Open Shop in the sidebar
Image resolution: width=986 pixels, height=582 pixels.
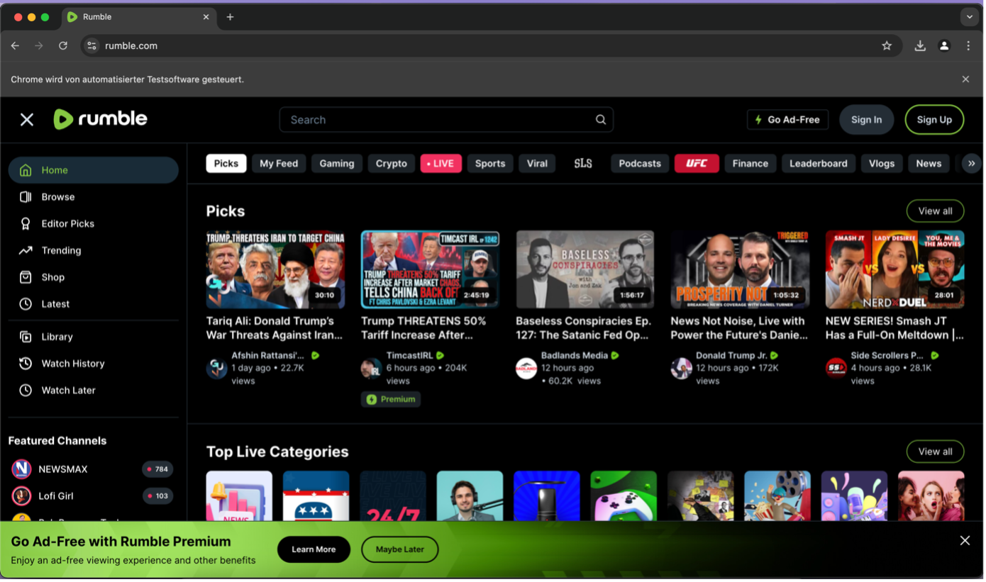pos(94,277)
